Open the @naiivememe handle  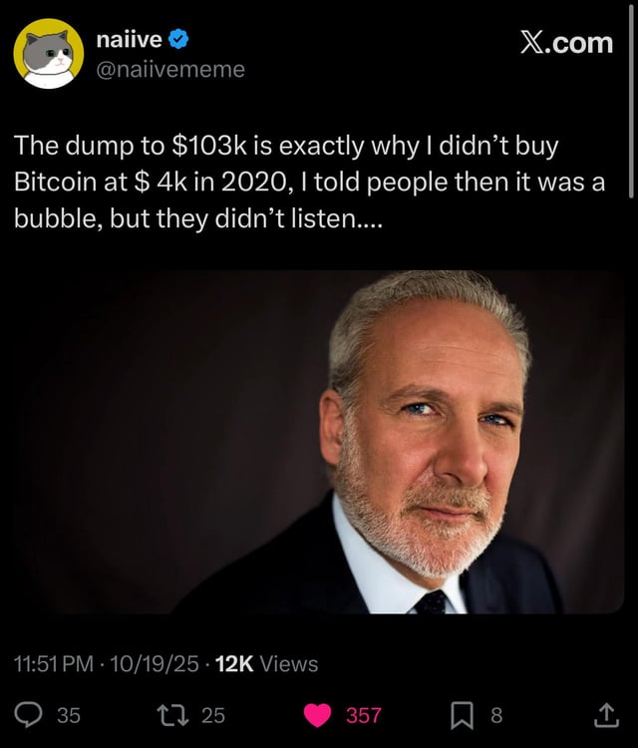(169, 69)
